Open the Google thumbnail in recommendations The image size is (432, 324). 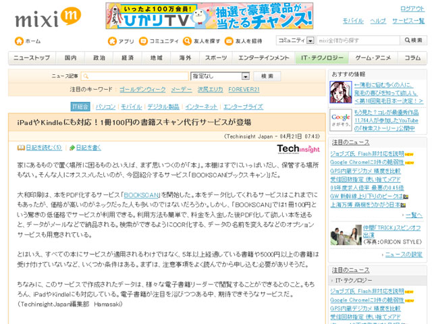click(341, 120)
